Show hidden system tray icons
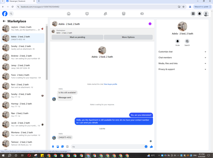213x158 pixels. point(159,155)
